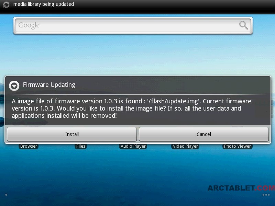Tap the Install button in firmware dialog
The image size is (275, 206).
coord(72,134)
